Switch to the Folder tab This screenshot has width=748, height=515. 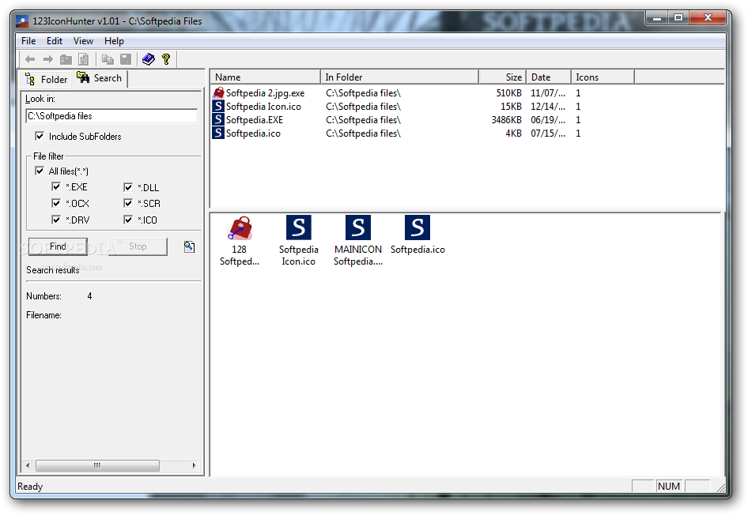tap(47, 79)
